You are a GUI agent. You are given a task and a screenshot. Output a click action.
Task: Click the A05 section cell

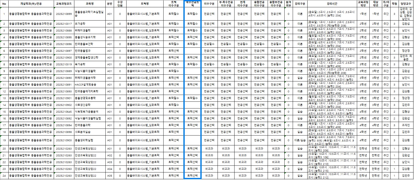tap(109, 176)
